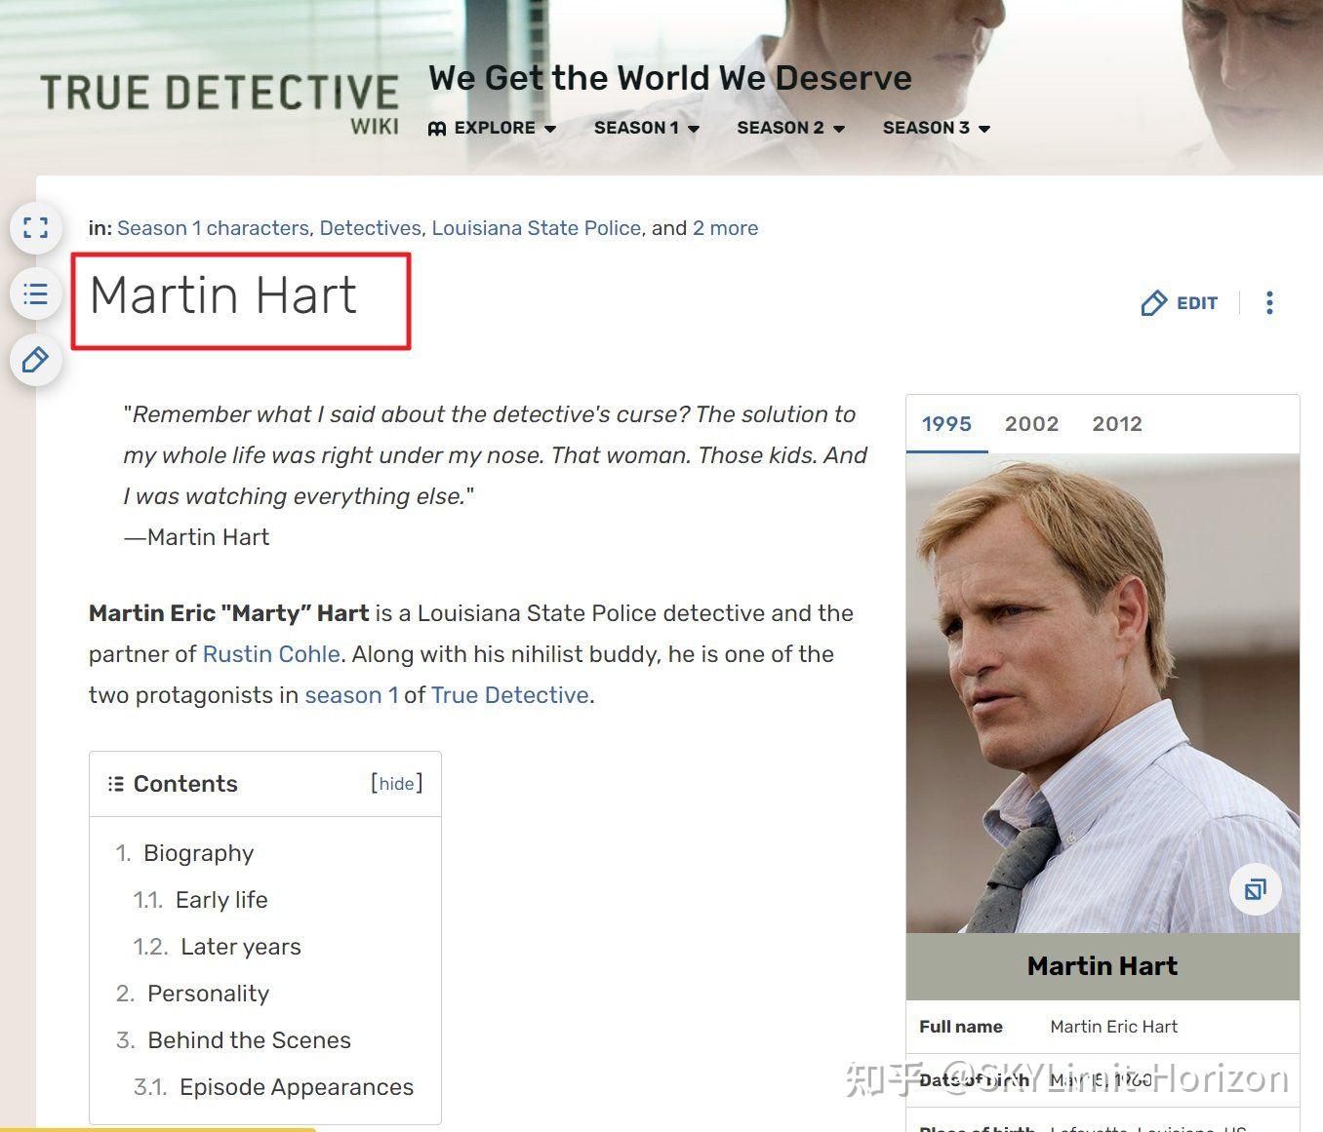
Task: Follow the True Detective link in the intro
Action: 510,695
